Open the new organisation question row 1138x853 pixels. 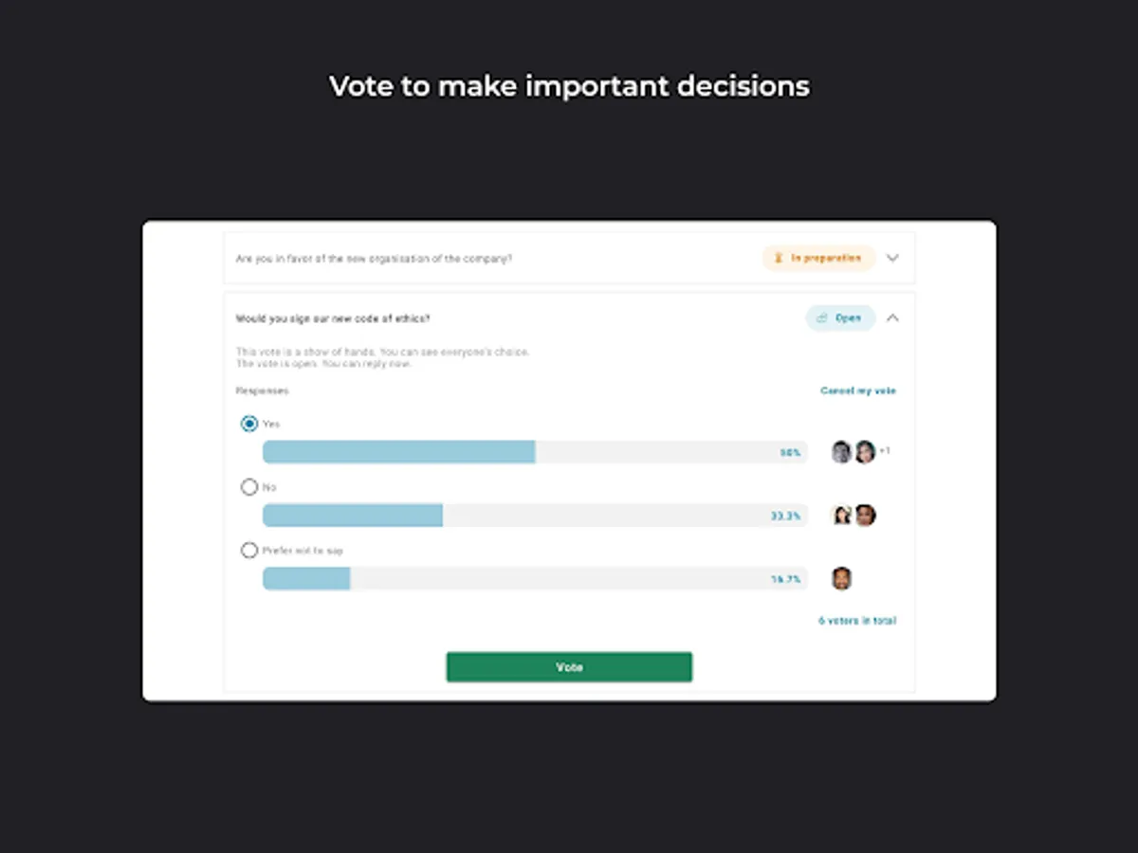374,258
